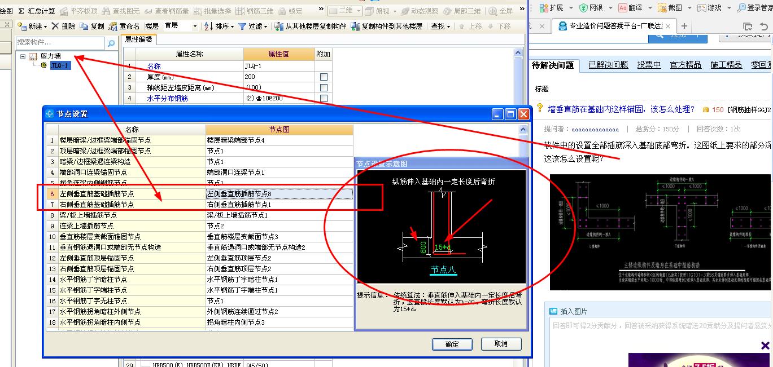This screenshot has width=773, height=367.
Task: Click 600 dimension in node diagram
Action: [423, 247]
